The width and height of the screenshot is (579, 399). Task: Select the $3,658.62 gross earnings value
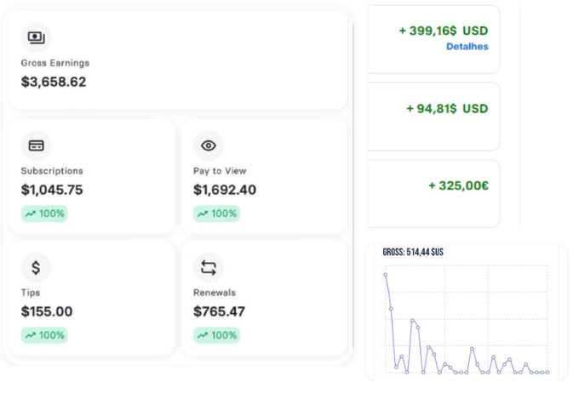tap(54, 82)
